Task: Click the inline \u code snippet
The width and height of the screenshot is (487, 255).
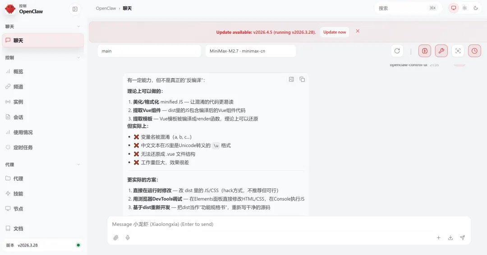Action: click(x=216, y=146)
